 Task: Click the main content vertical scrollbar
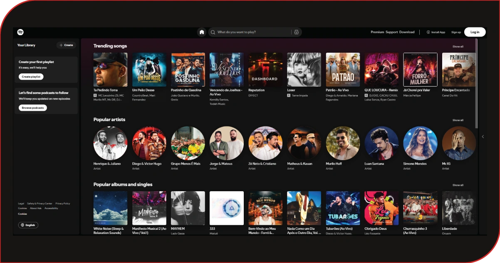click(477, 83)
